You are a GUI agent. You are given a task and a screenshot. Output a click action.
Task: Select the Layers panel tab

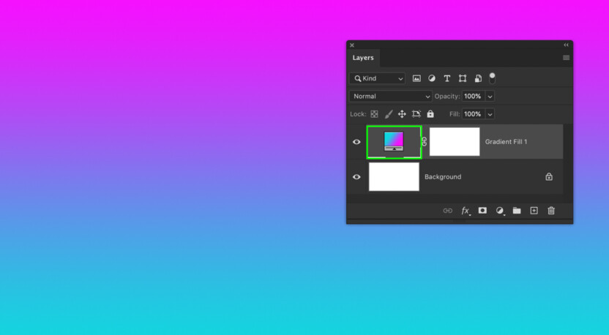[x=363, y=58]
